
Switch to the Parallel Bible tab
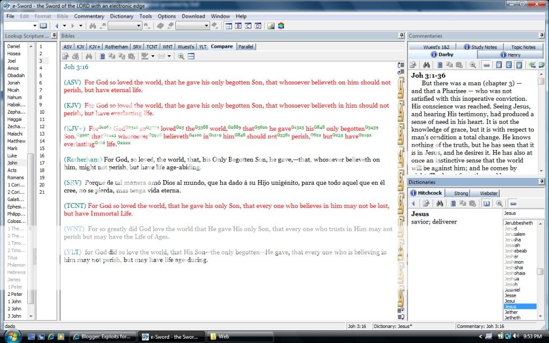coord(246,47)
